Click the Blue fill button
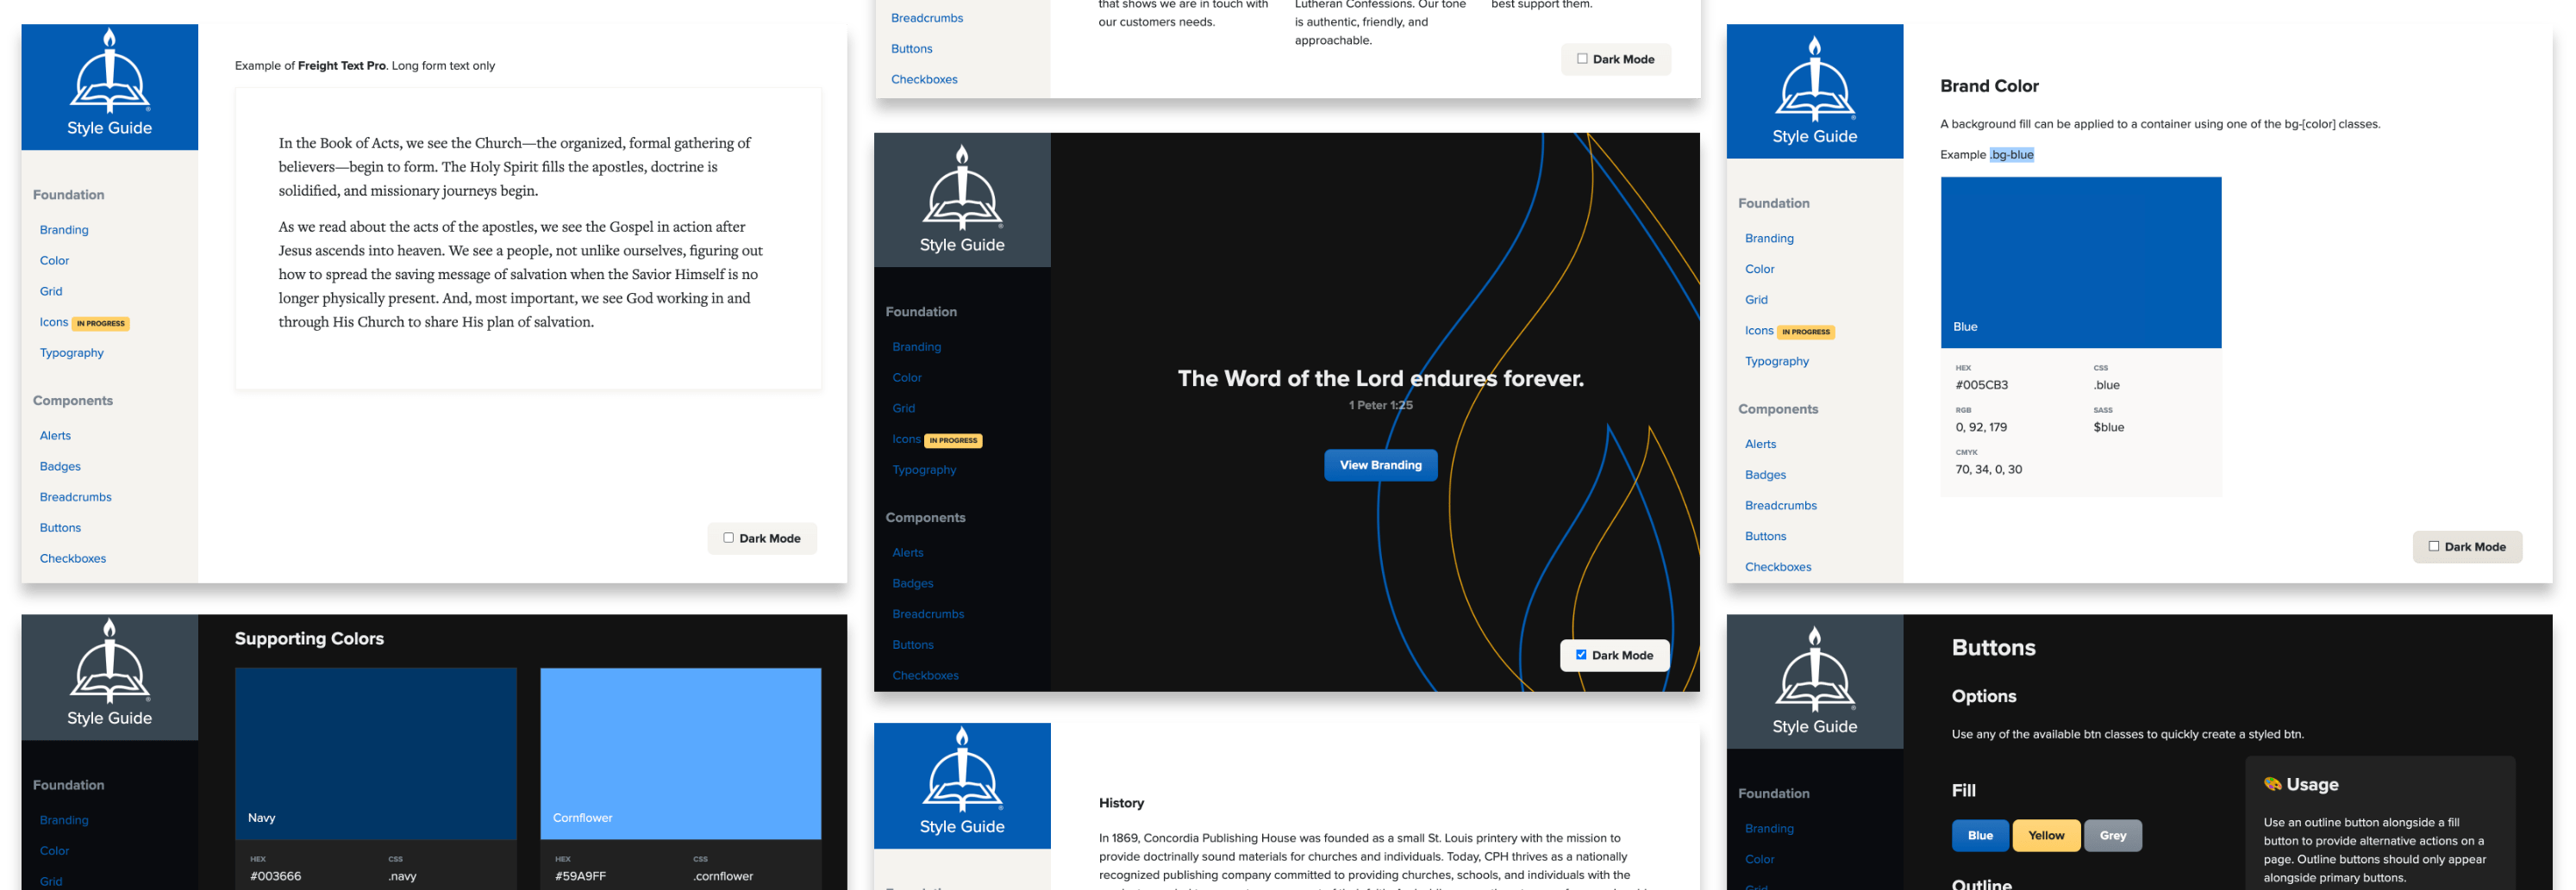Screen dimensions: 2576x890 [1980, 835]
